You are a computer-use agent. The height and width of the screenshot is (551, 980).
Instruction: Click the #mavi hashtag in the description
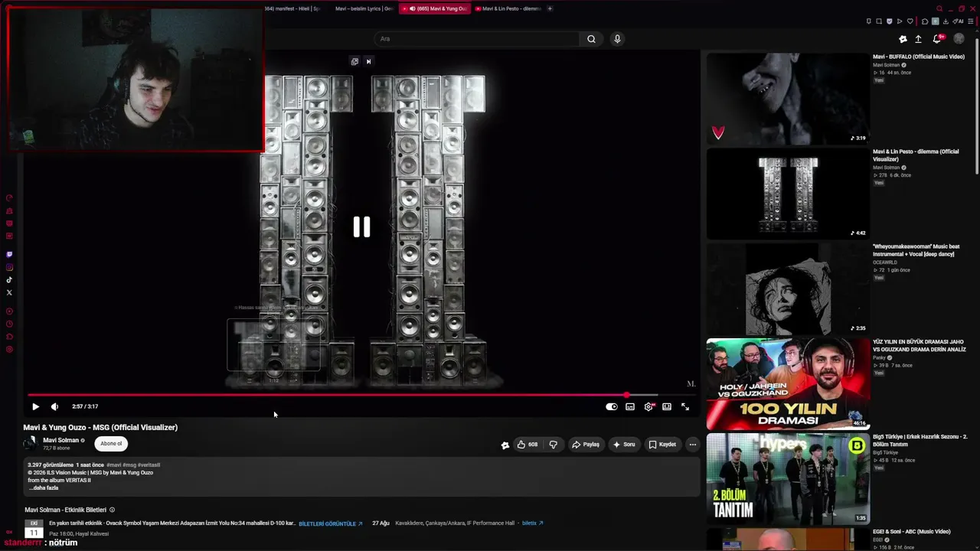tap(114, 465)
